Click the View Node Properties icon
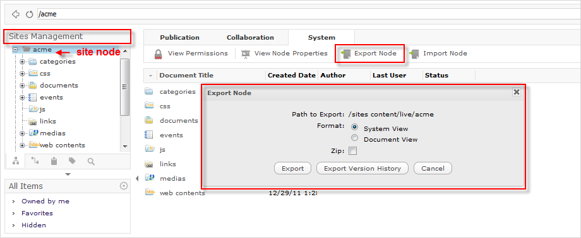 point(246,54)
